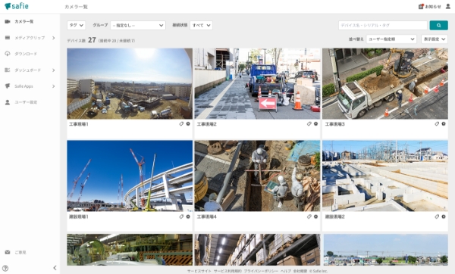Click the settings gear for 工事現場4
Screen dimensions: 455x274
(x=315, y=216)
